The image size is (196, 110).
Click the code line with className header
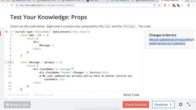tap(73, 72)
